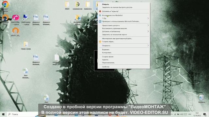Open the notification center icon
The height and width of the screenshot is (117, 209).
[x=205, y=114]
